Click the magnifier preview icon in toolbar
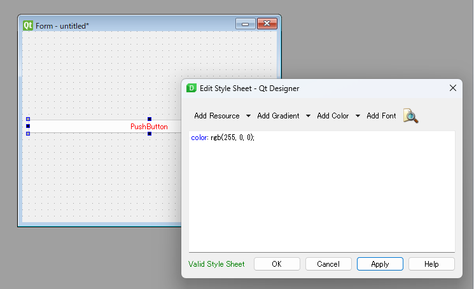 coord(410,116)
